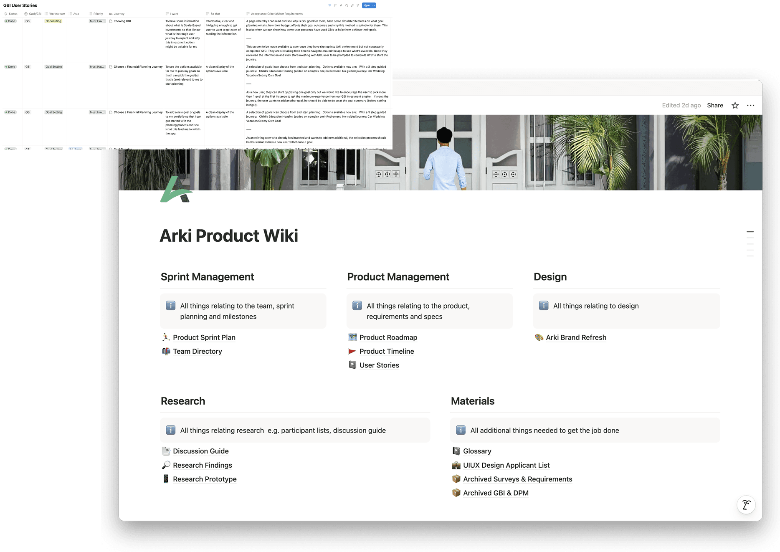Viewport: 780px width, 552px height.
Task: Click the sort icon in GBI User Stories toolbar
Action: coord(335,5)
